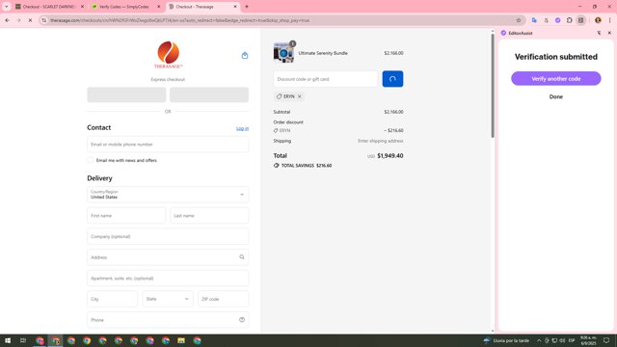
Task: Focus the First name field
Action: pyautogui.click(x=126, y=216)
